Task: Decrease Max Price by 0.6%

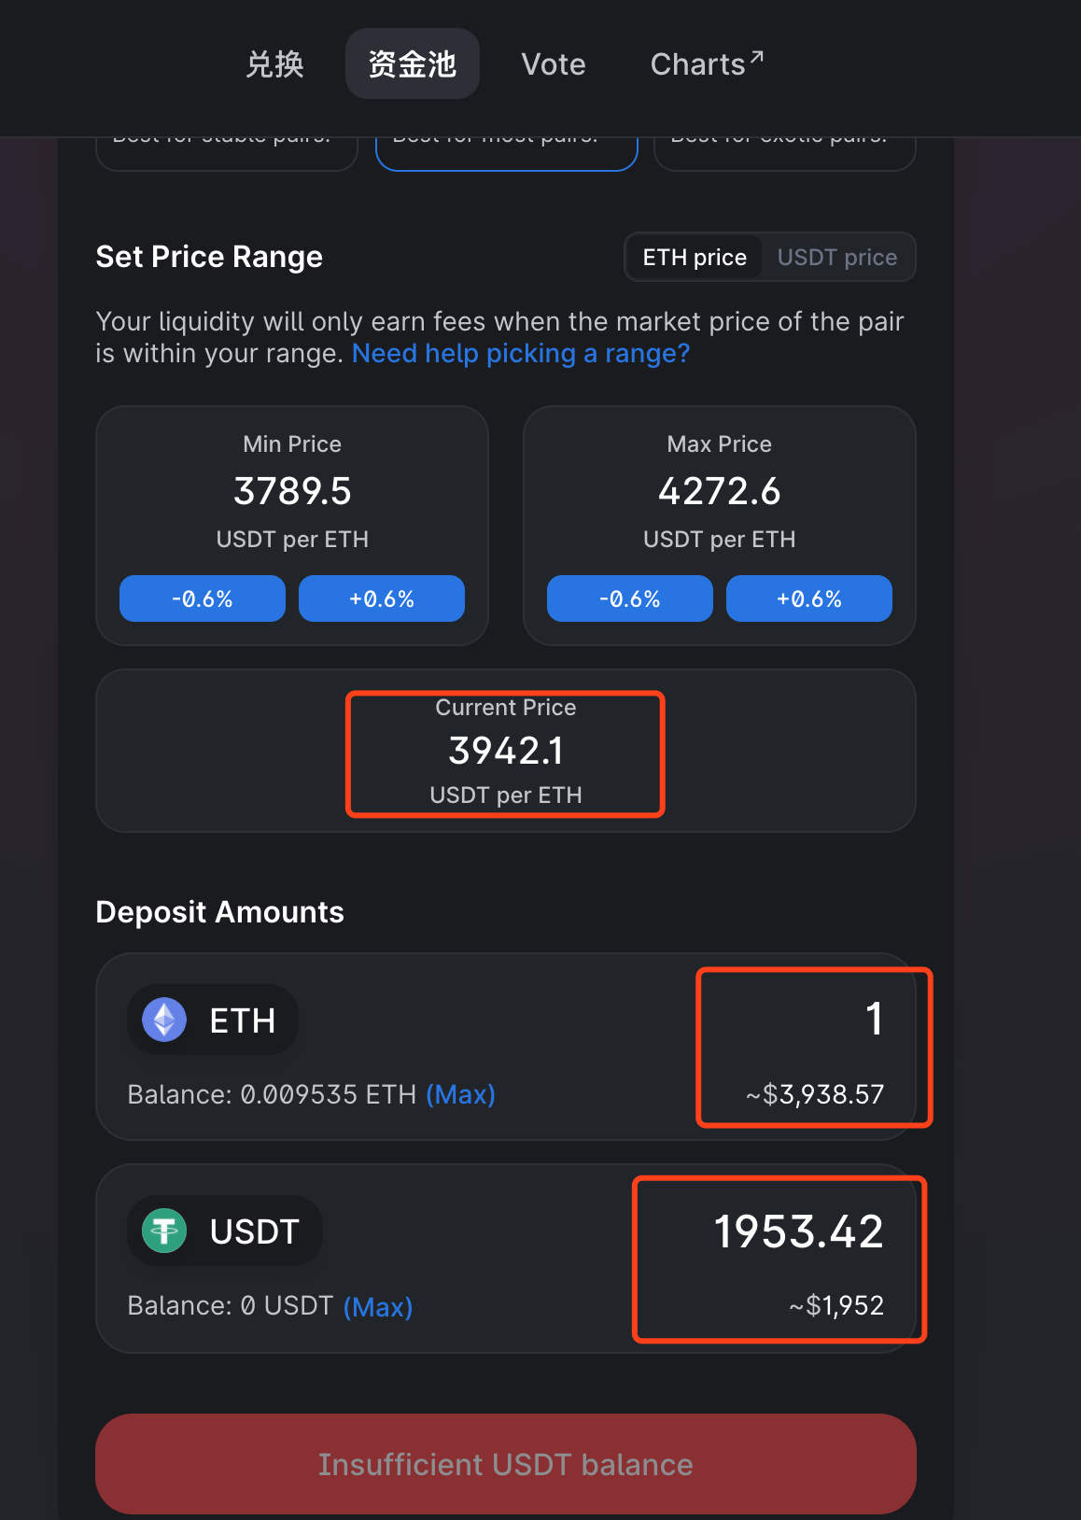Action: point(629,598)
